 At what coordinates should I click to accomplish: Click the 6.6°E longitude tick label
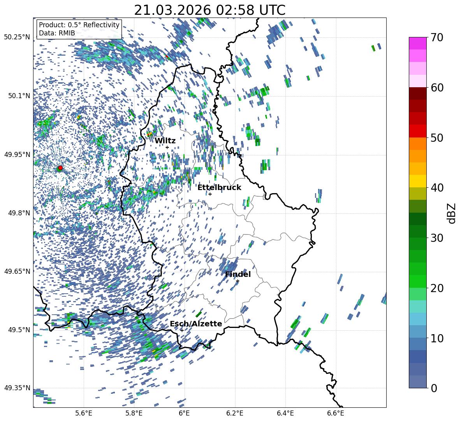(336, 413)
